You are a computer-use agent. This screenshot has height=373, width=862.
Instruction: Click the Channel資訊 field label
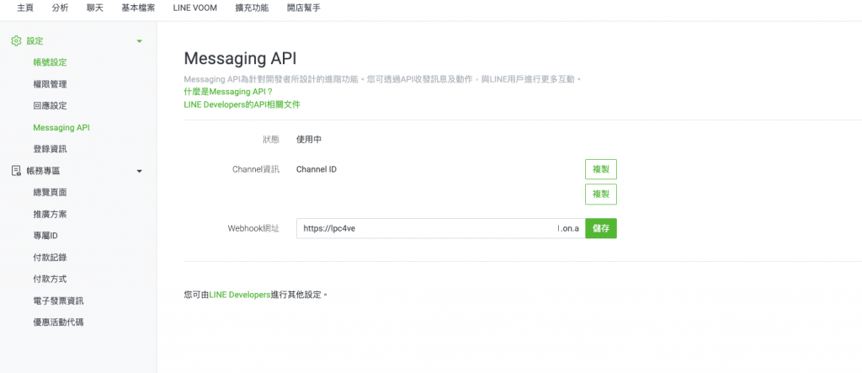(256, 169)
